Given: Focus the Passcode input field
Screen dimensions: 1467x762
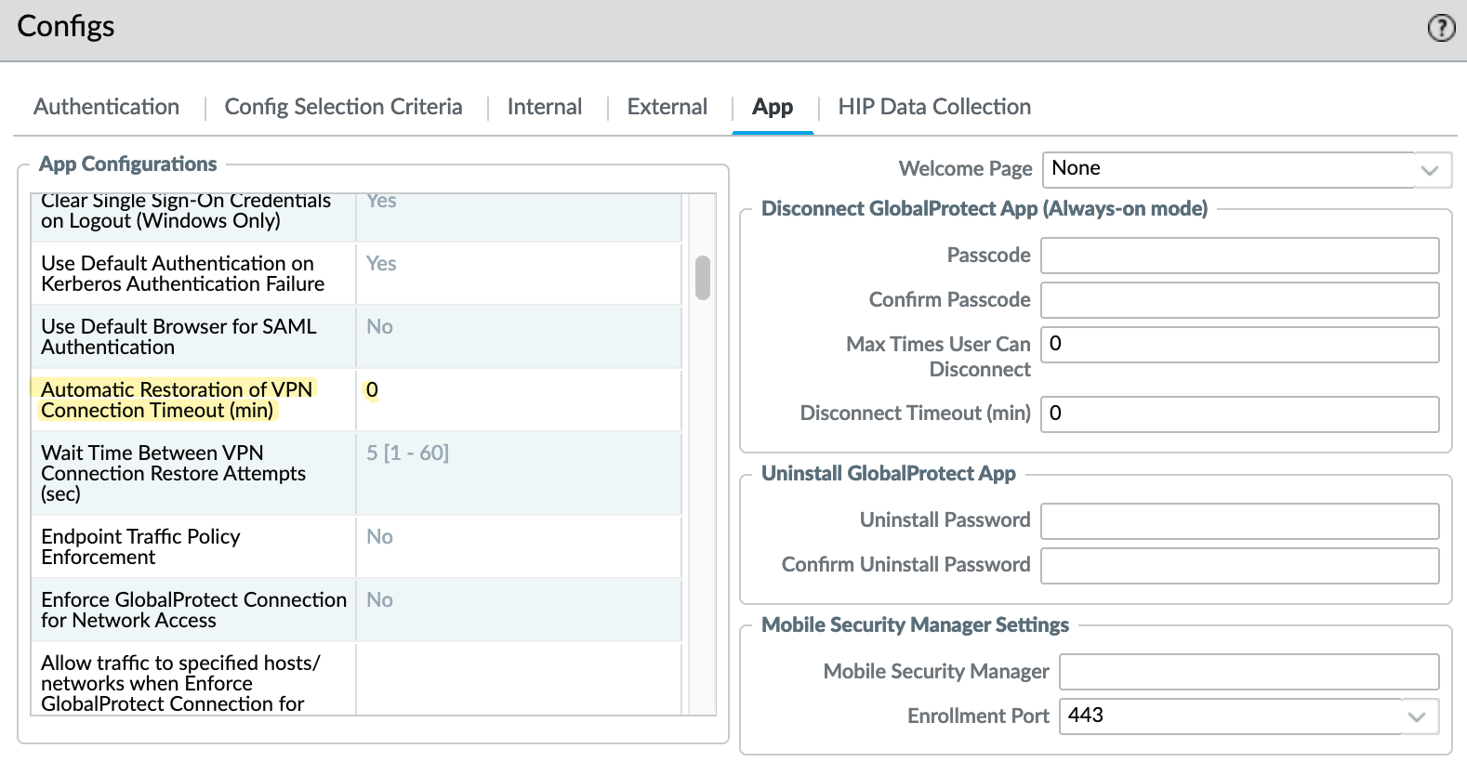Looking at the screenshot, I should click(x=1240, y=256).
